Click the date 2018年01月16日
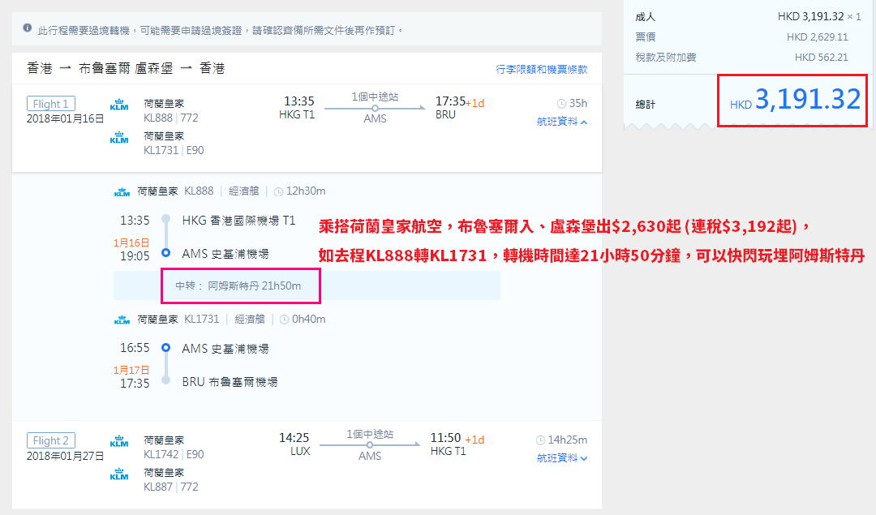The image size is (876, 515). [x=66, y=118]
